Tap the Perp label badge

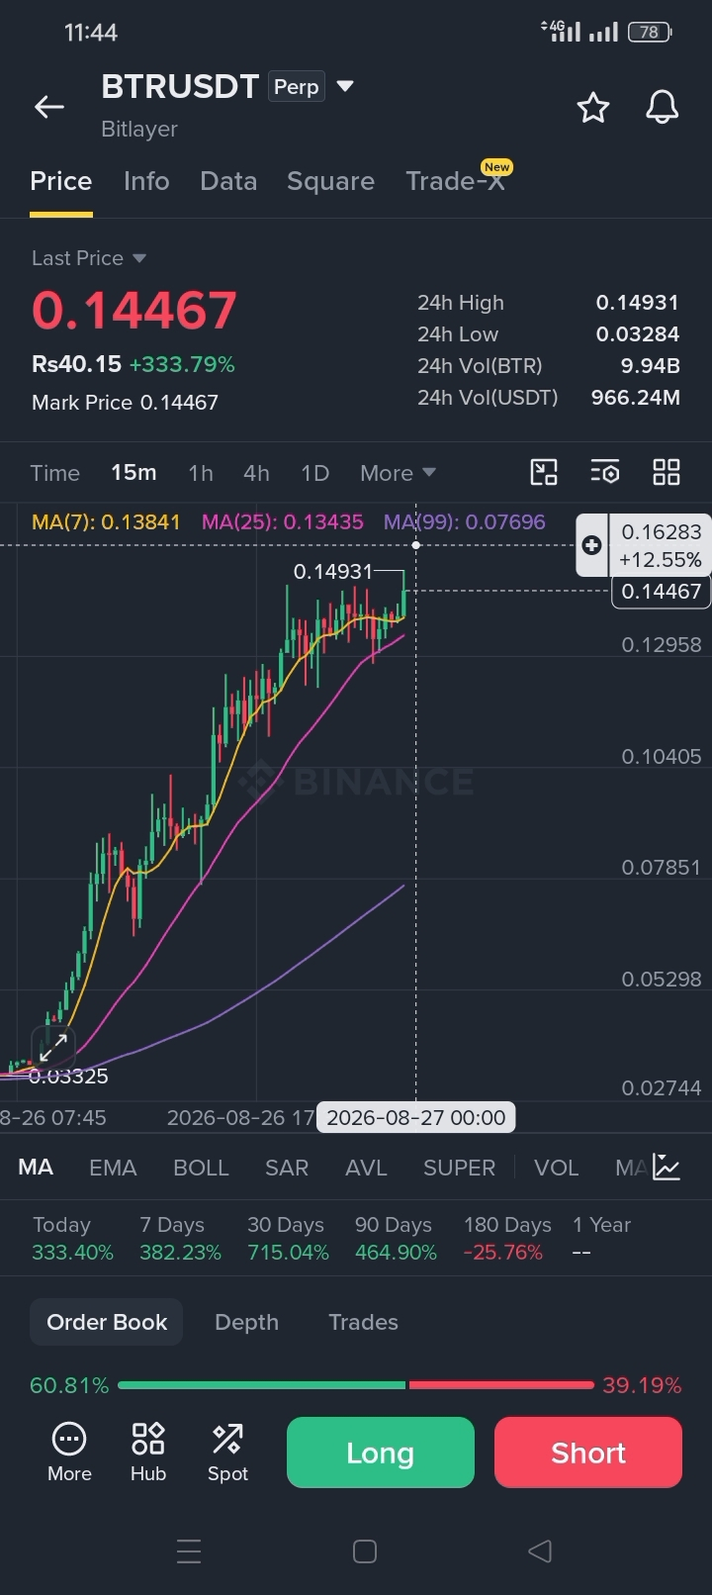pos(296,87)
